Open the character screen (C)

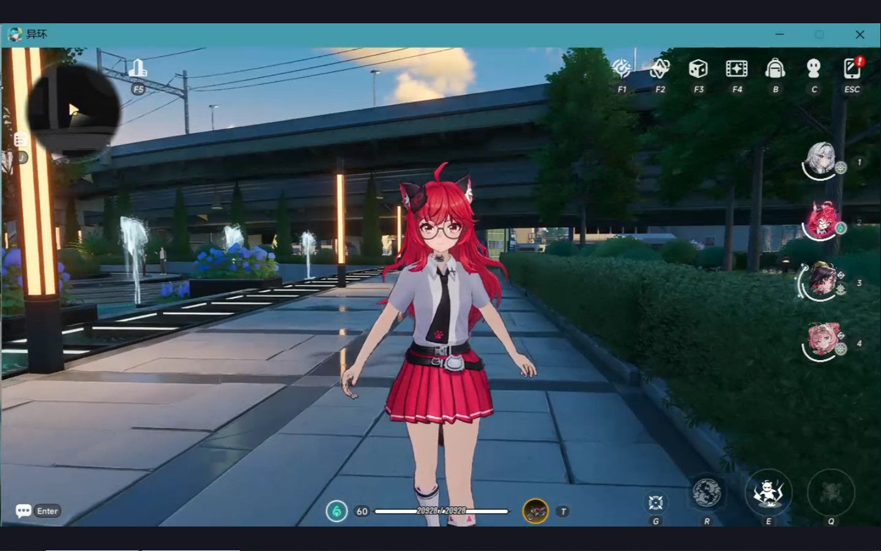coord(814,69)
